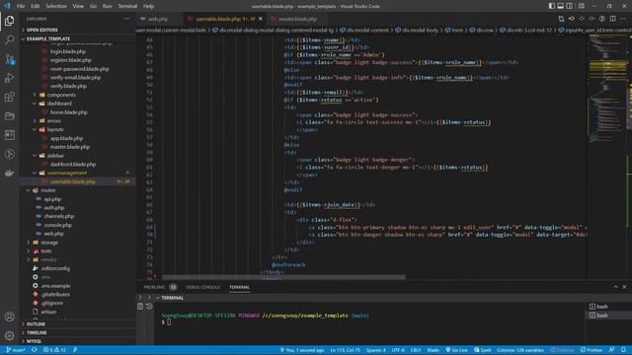632x355 pixels.
Task: Collapse the layouts folder
Action: click(55, 129)
